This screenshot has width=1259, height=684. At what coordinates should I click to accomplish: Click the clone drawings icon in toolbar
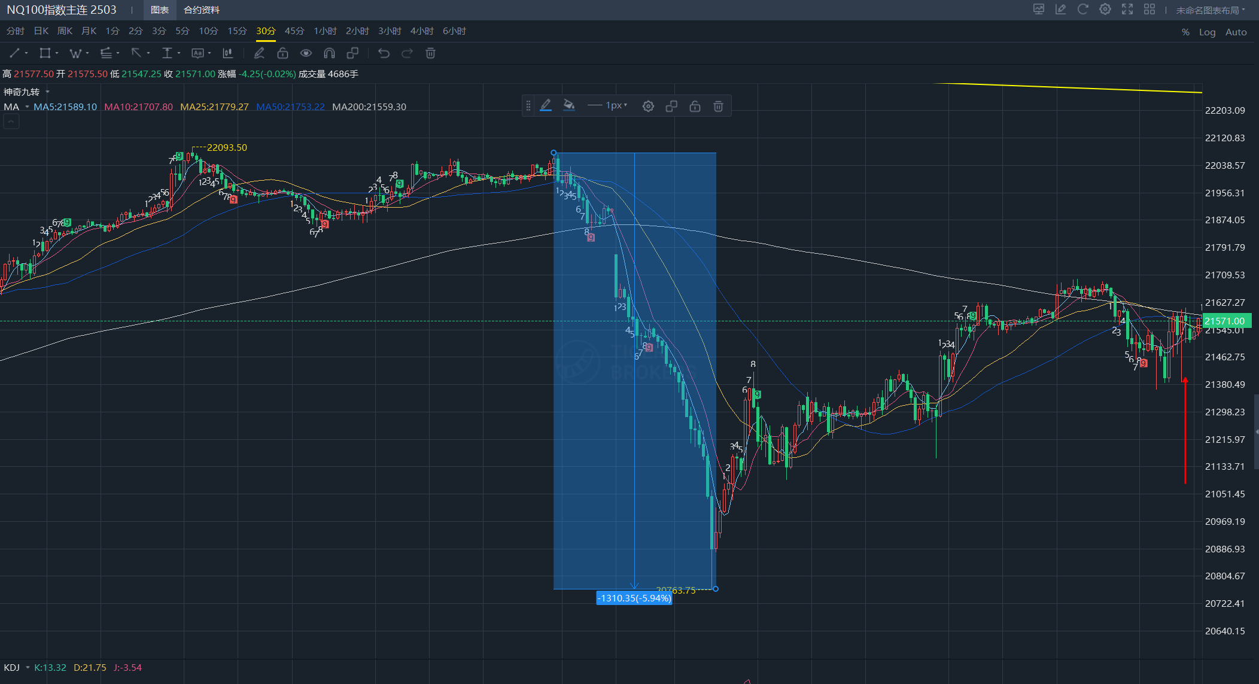coord(352,53)
